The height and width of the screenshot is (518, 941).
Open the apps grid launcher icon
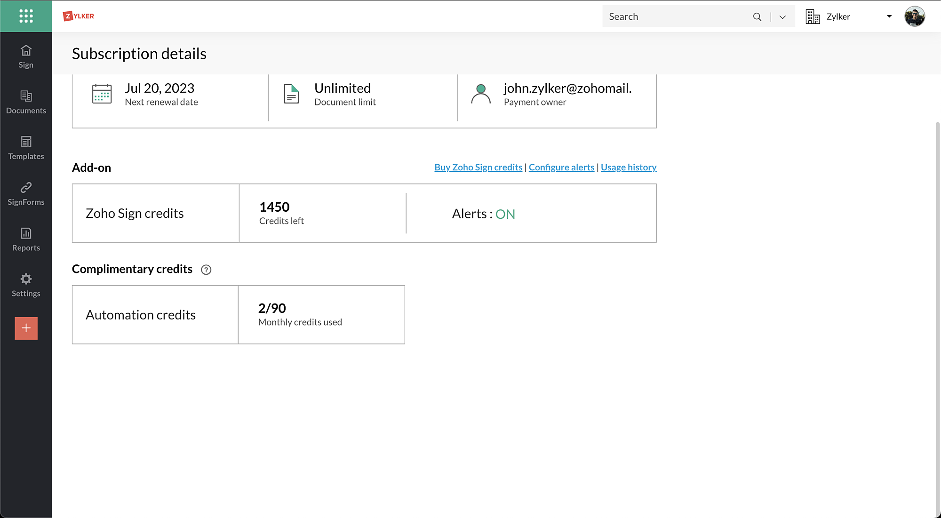coord(26,16)
